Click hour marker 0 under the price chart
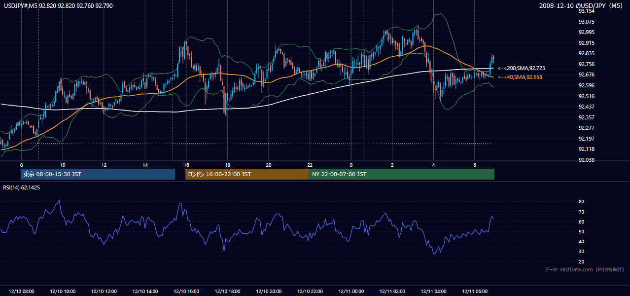 pyautogui.click(x=351, y=165)
